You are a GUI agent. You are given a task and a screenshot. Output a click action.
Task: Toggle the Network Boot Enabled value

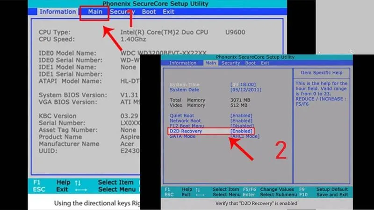pyautogui.click(x=242, y=121)
